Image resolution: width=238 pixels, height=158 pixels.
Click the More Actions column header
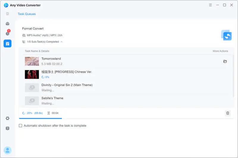pos(220,51)
